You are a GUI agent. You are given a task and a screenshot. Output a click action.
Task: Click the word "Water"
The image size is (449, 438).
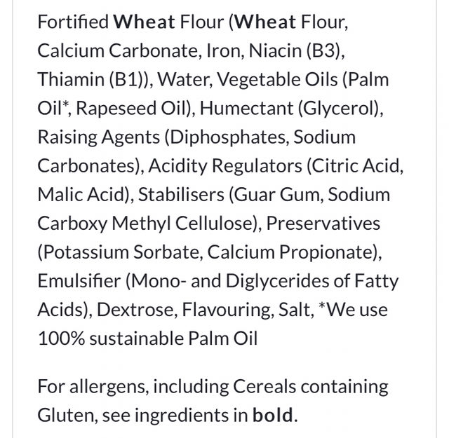point(182,79)
